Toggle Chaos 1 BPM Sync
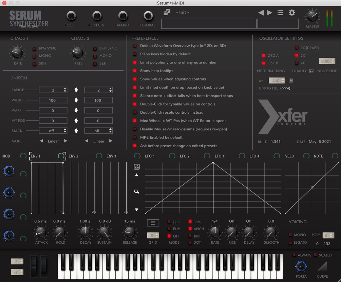This screenshot has height=282, width=341. [34, 49]
